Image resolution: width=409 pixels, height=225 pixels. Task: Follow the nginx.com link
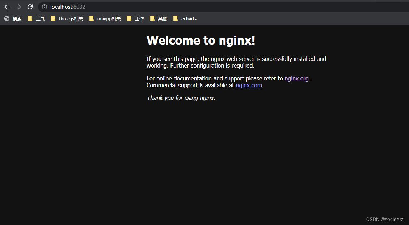pyautogui.click(x=249, y=86)
